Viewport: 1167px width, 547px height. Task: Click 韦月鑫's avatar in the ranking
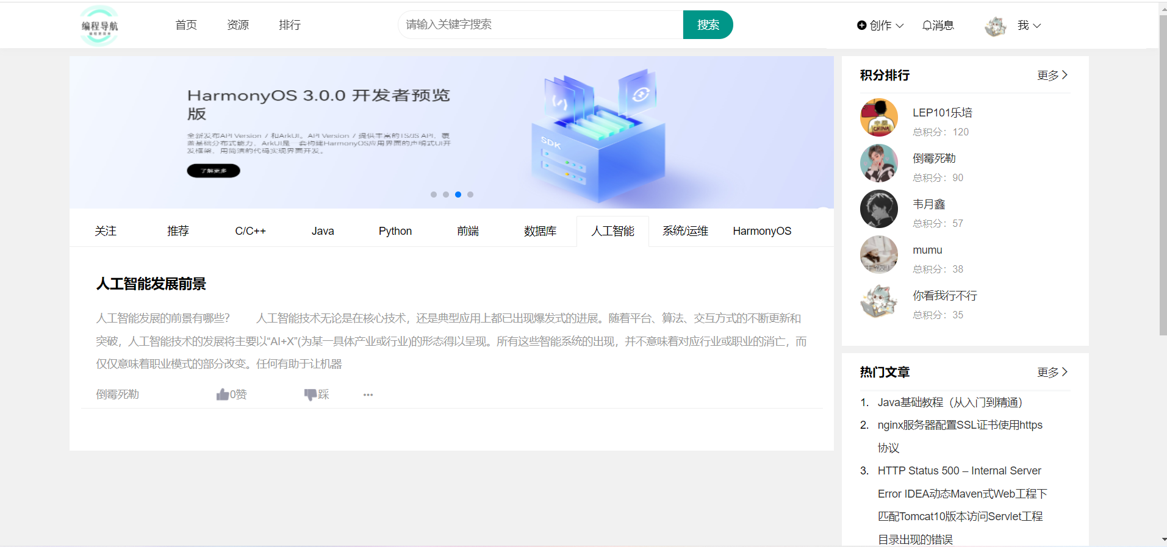tap(879, 209)
